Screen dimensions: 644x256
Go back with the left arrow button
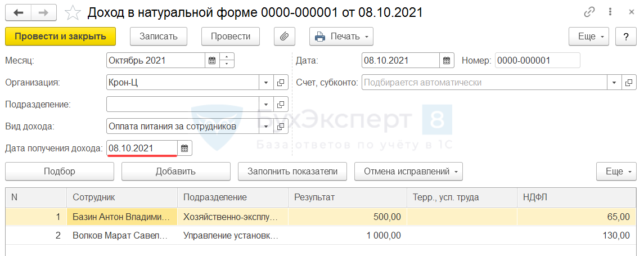[19, 13]
